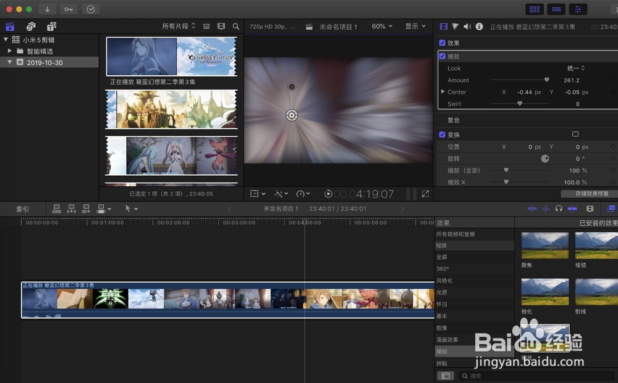Select 聚焦 effect thumbnail
The image size is (618, 383).
coord(544,245)
